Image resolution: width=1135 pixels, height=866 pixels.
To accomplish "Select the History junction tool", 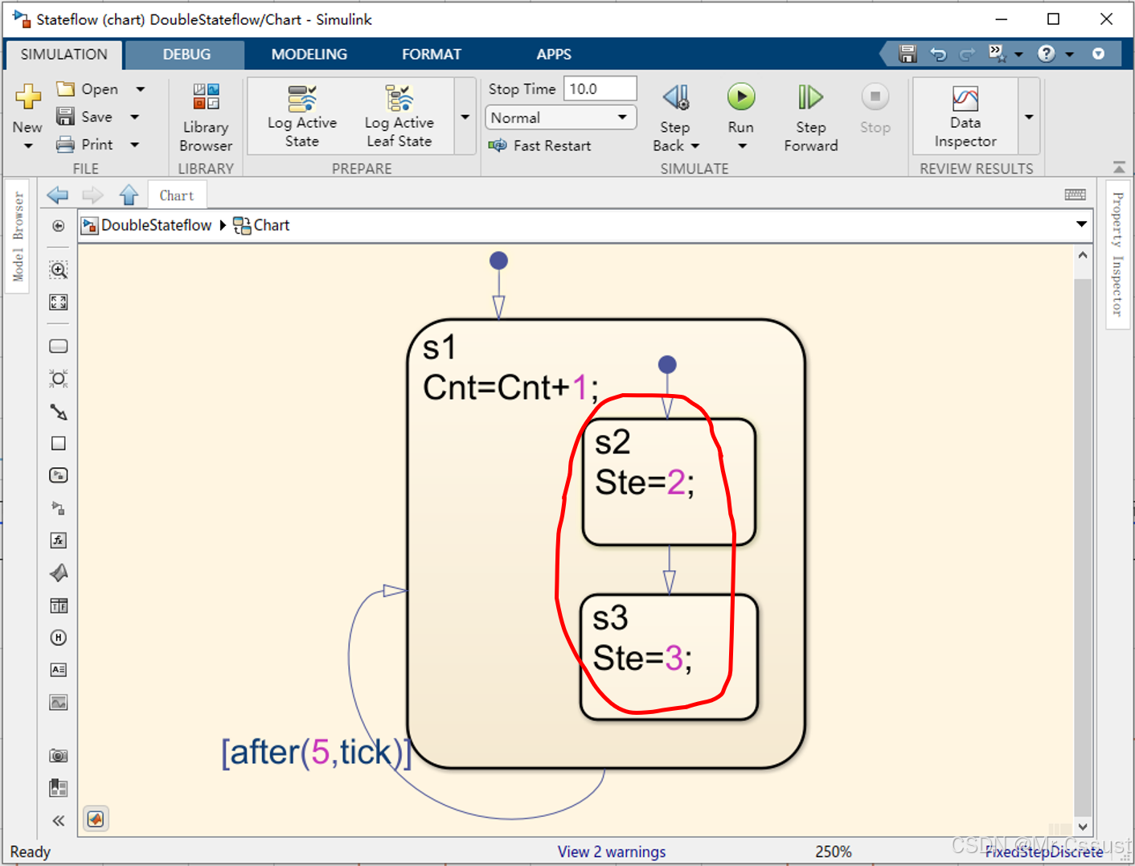I will click(59, 638).
